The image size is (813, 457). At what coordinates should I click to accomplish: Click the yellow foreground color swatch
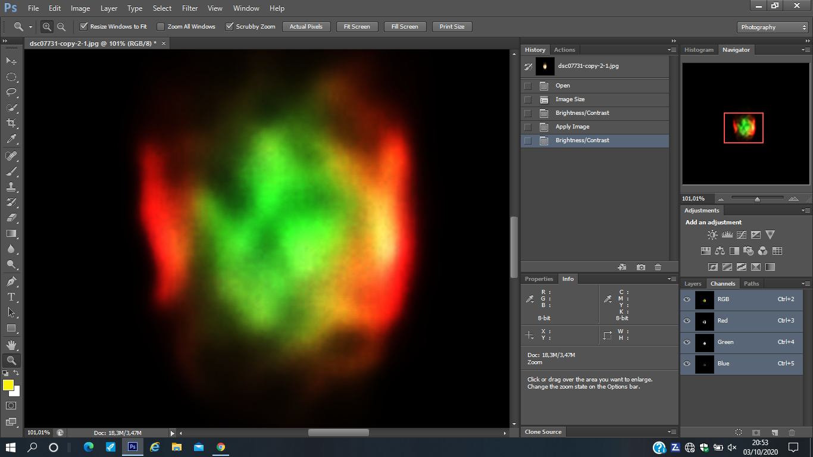[8, 385]
